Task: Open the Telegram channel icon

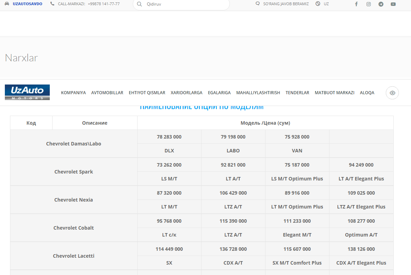Action: [x=381, y=4]
